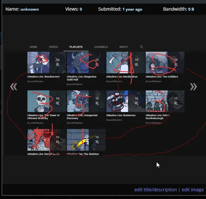
Task: Click the edit image link
Action: click(193, 190)
